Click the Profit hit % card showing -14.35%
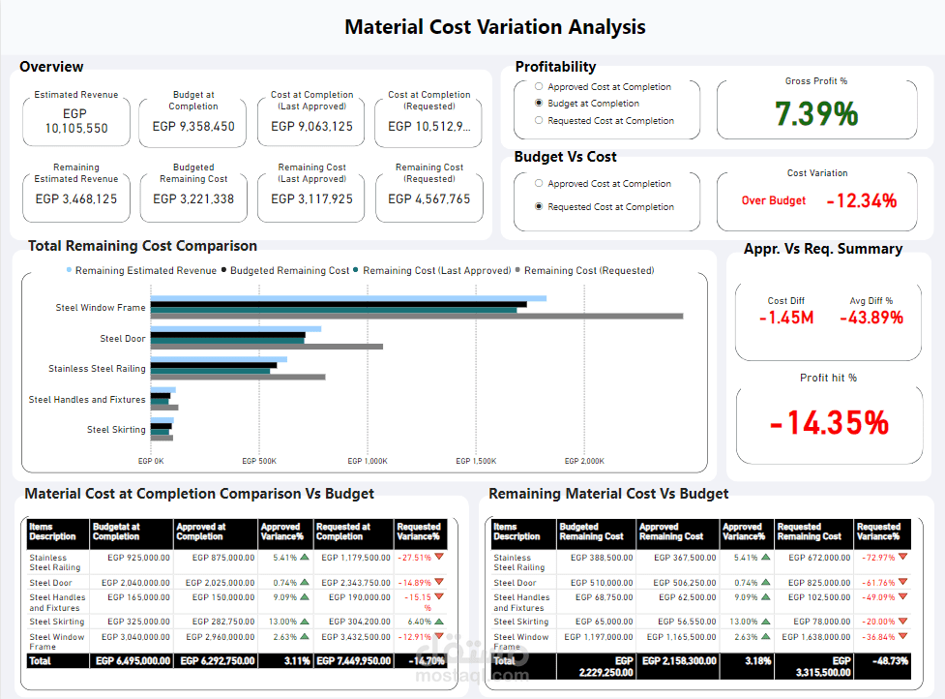This screenshot has width=945, height=699. (829, 421)
